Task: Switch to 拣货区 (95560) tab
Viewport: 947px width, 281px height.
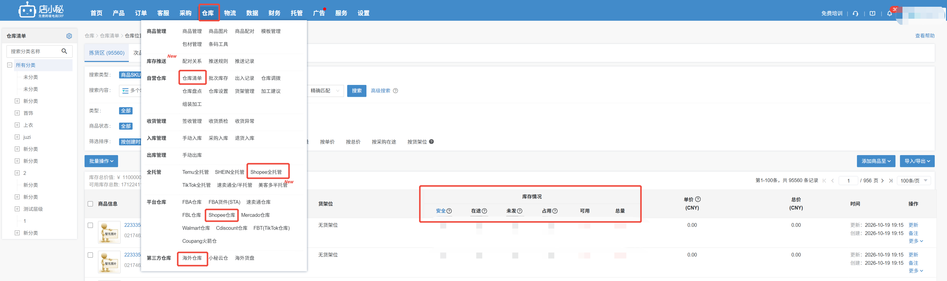Action: tap(107, 53)
